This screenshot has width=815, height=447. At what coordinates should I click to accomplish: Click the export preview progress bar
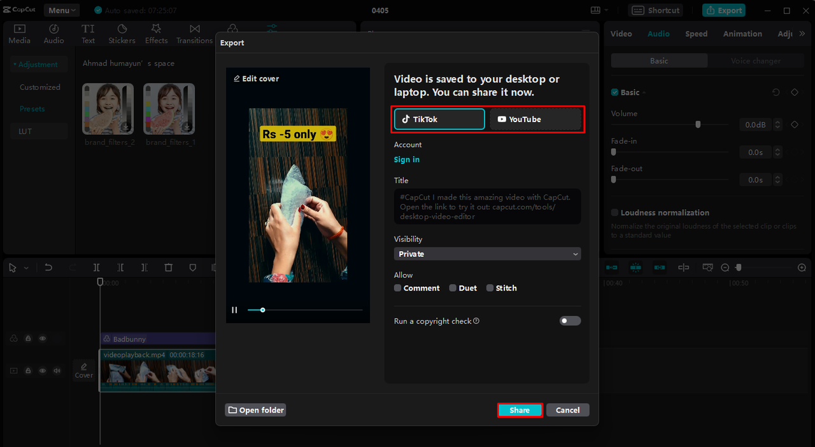click(x=305, y=310)
